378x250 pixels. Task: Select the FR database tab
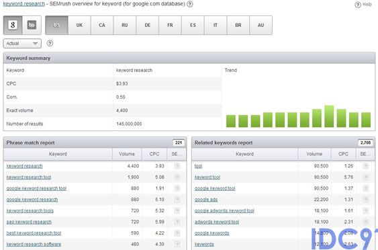(x=170, y=25)
